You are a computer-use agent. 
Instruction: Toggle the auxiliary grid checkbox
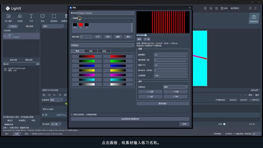tap(234, 134)
